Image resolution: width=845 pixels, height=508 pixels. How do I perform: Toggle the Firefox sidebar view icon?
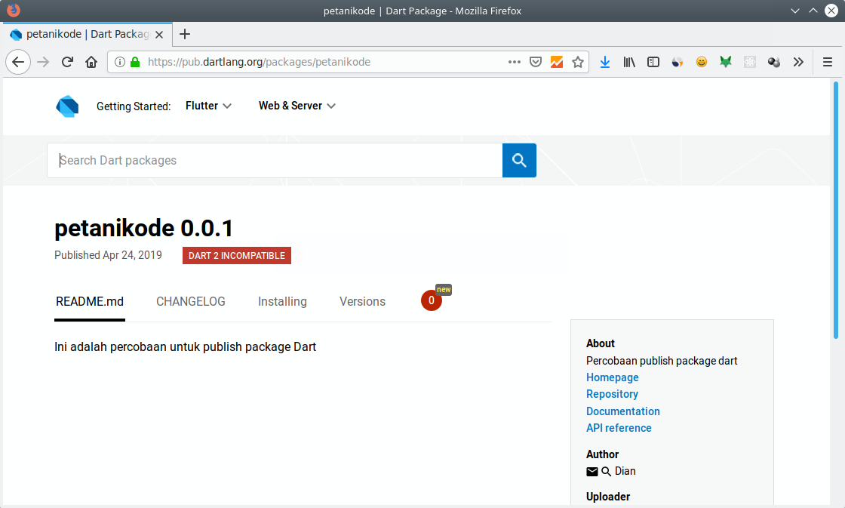653,62
